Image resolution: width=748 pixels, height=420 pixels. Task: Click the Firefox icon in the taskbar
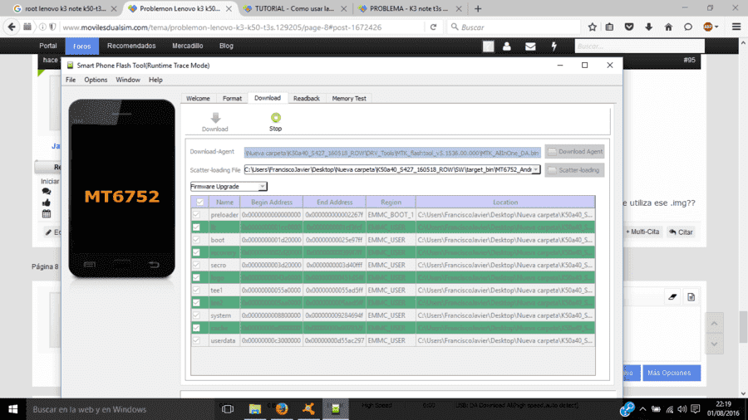[x=282, y=409]
